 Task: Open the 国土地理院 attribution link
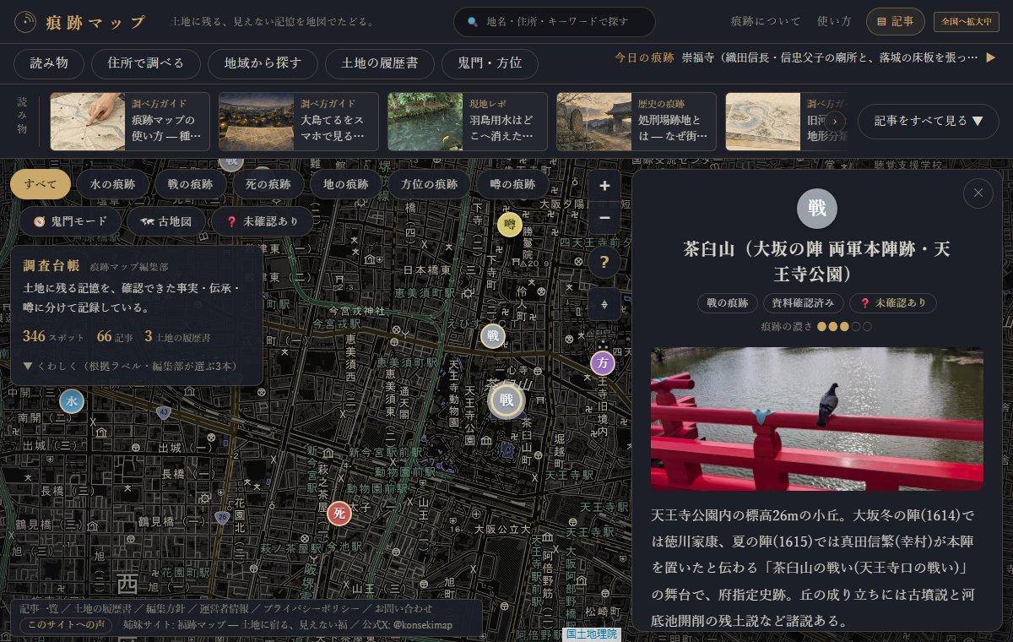point(592,634)
